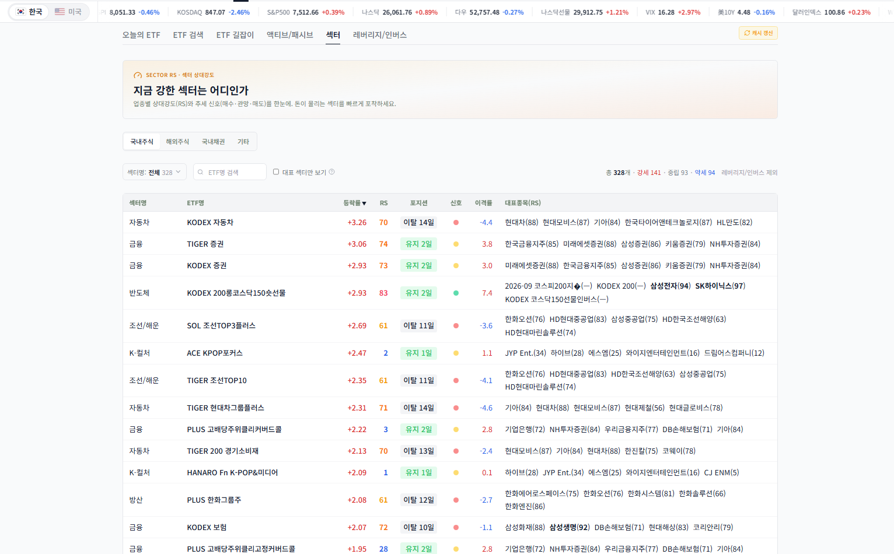Viewport: 894px width, 554px height.
Task: Click the S&P500 7,512.66 ticker item
Action: pyautogui.click(x=306, y=12)
